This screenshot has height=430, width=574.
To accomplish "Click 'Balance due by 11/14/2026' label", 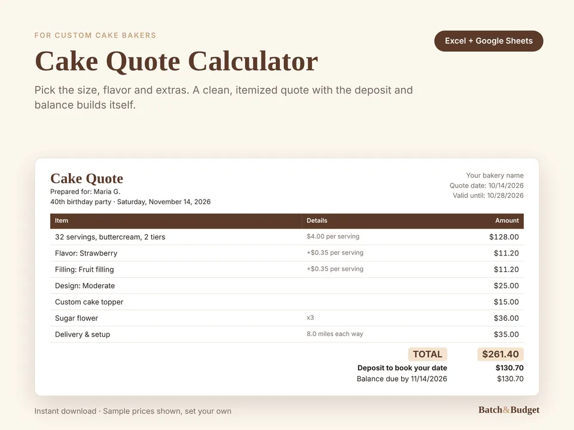I will pos(402,379).
